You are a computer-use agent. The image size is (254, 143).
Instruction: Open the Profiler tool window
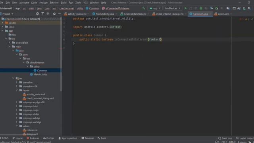coord(48,138)
